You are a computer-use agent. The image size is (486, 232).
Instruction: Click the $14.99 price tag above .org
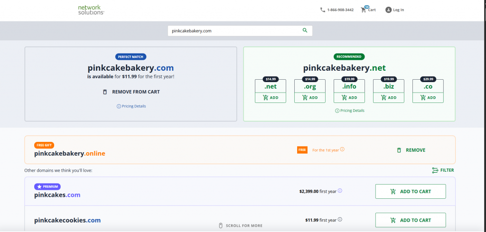click(310, 79)
